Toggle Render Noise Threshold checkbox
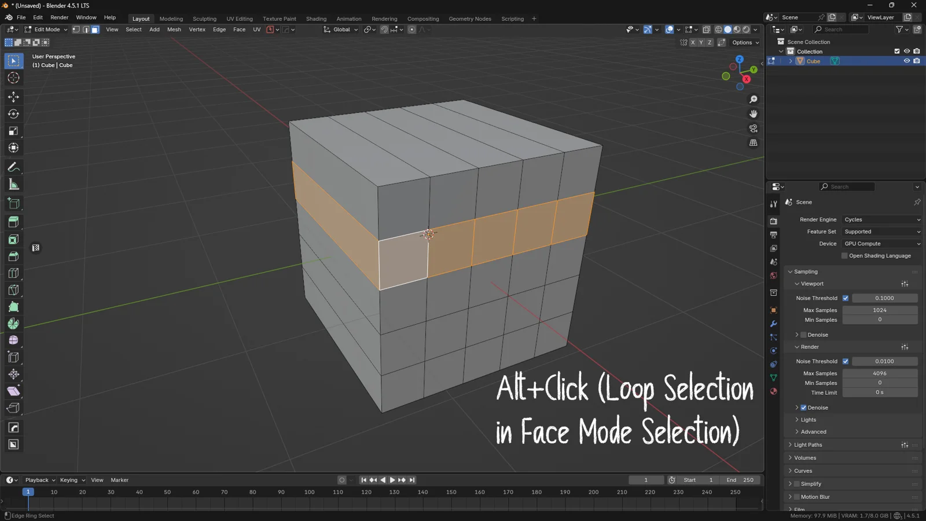The height and width of the screenshot is (521, 926). tap(846, 361)
